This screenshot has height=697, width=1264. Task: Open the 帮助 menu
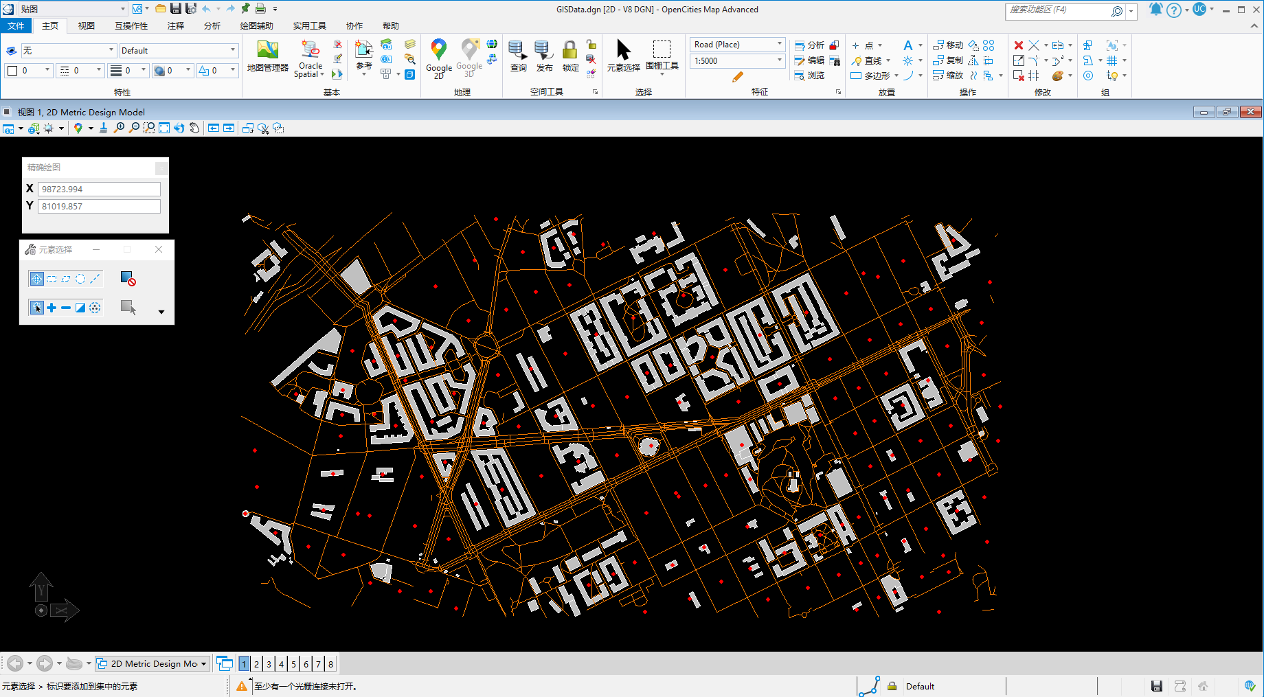[391, 25]
